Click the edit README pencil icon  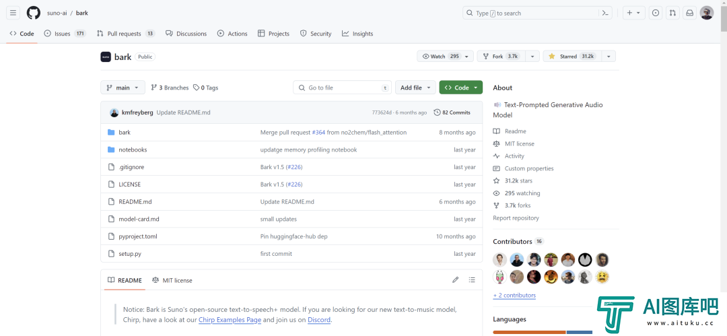(455, 280)
